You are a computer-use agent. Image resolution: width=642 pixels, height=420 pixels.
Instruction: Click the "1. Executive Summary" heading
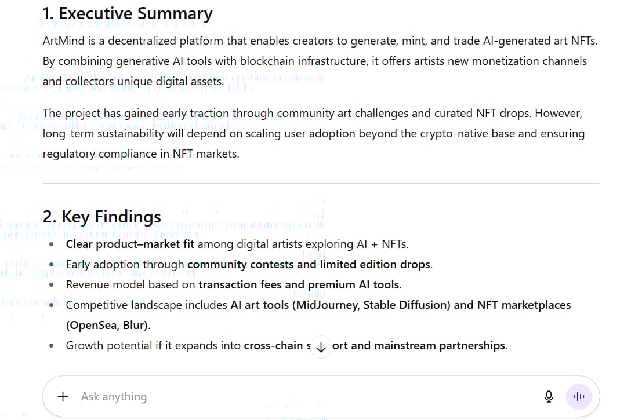click(128, 13)
